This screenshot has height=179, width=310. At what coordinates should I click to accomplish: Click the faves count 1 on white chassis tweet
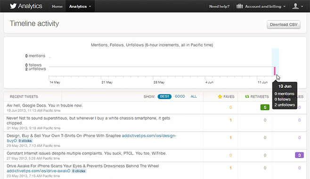[x=230, y=120]
